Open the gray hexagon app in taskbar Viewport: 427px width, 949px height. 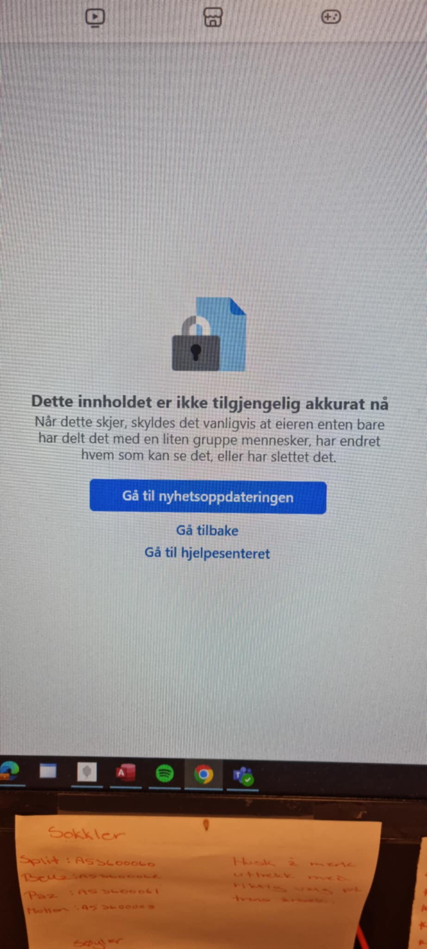coord(87,772)
